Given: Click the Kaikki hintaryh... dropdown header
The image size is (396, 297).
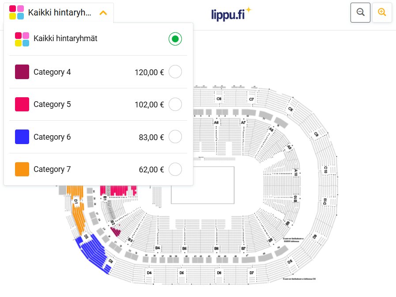Looking at the screenshot, I should (x=59, y=13).
